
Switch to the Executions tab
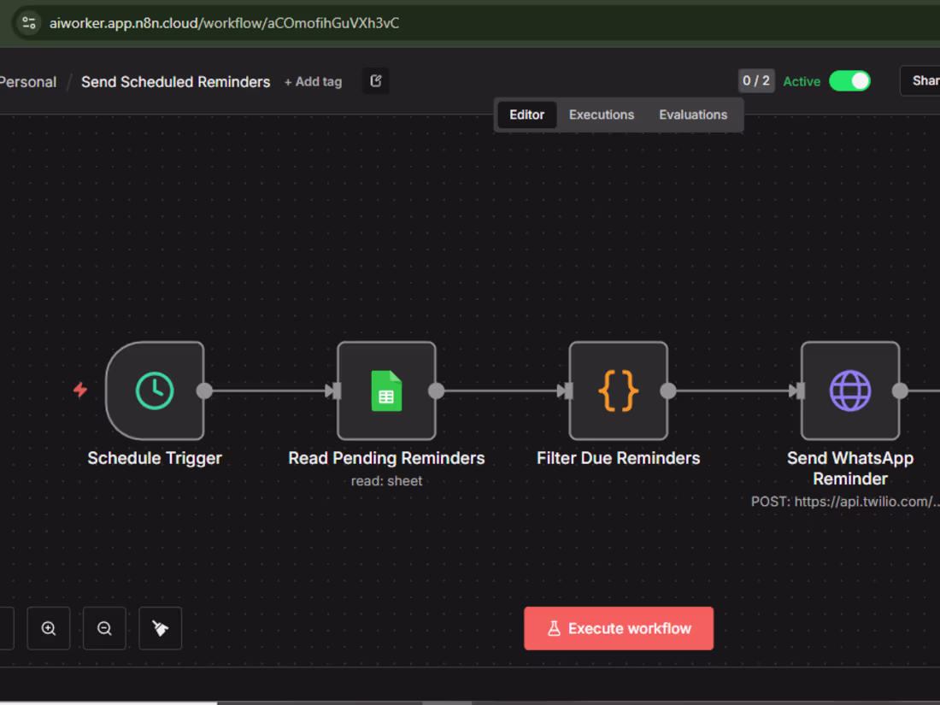[x=601, y=114]
